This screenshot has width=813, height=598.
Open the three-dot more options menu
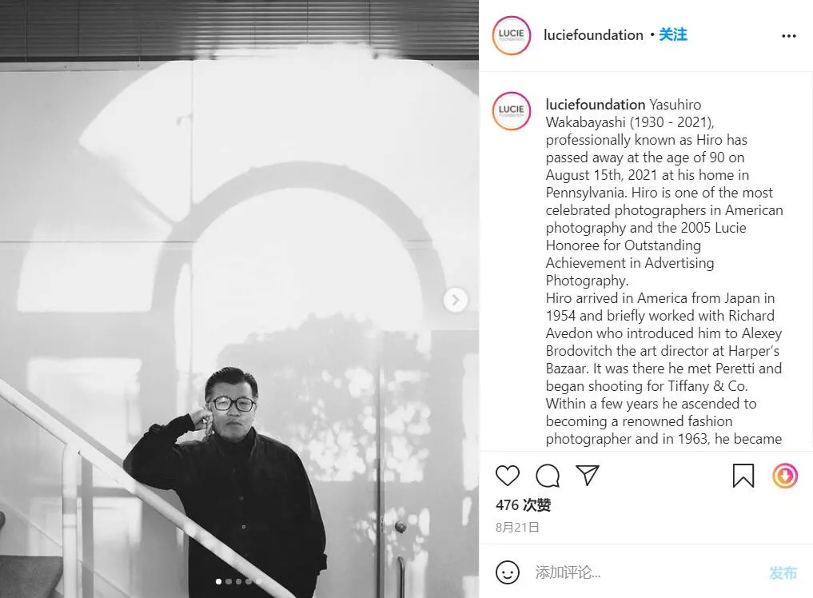[789, 36]
